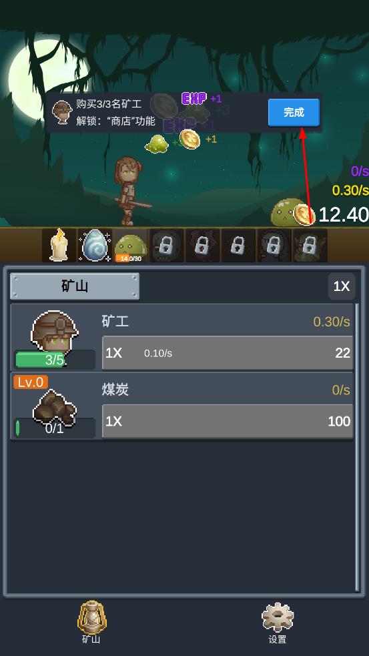Click the list panel vertical scrollbar

[x=357, y=447]
